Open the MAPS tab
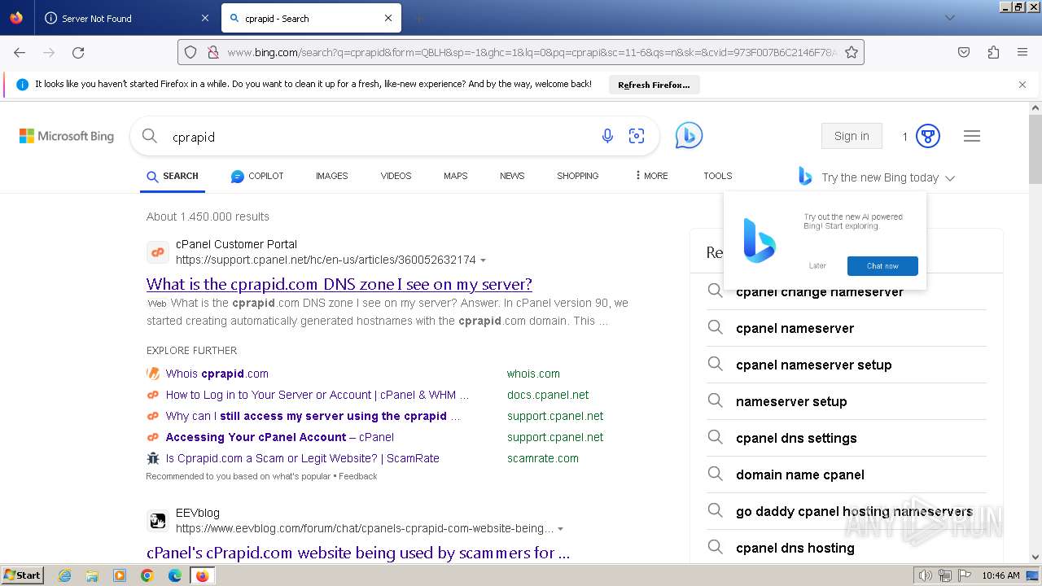This screenshot has width=1042, height=586. (455, 176)
